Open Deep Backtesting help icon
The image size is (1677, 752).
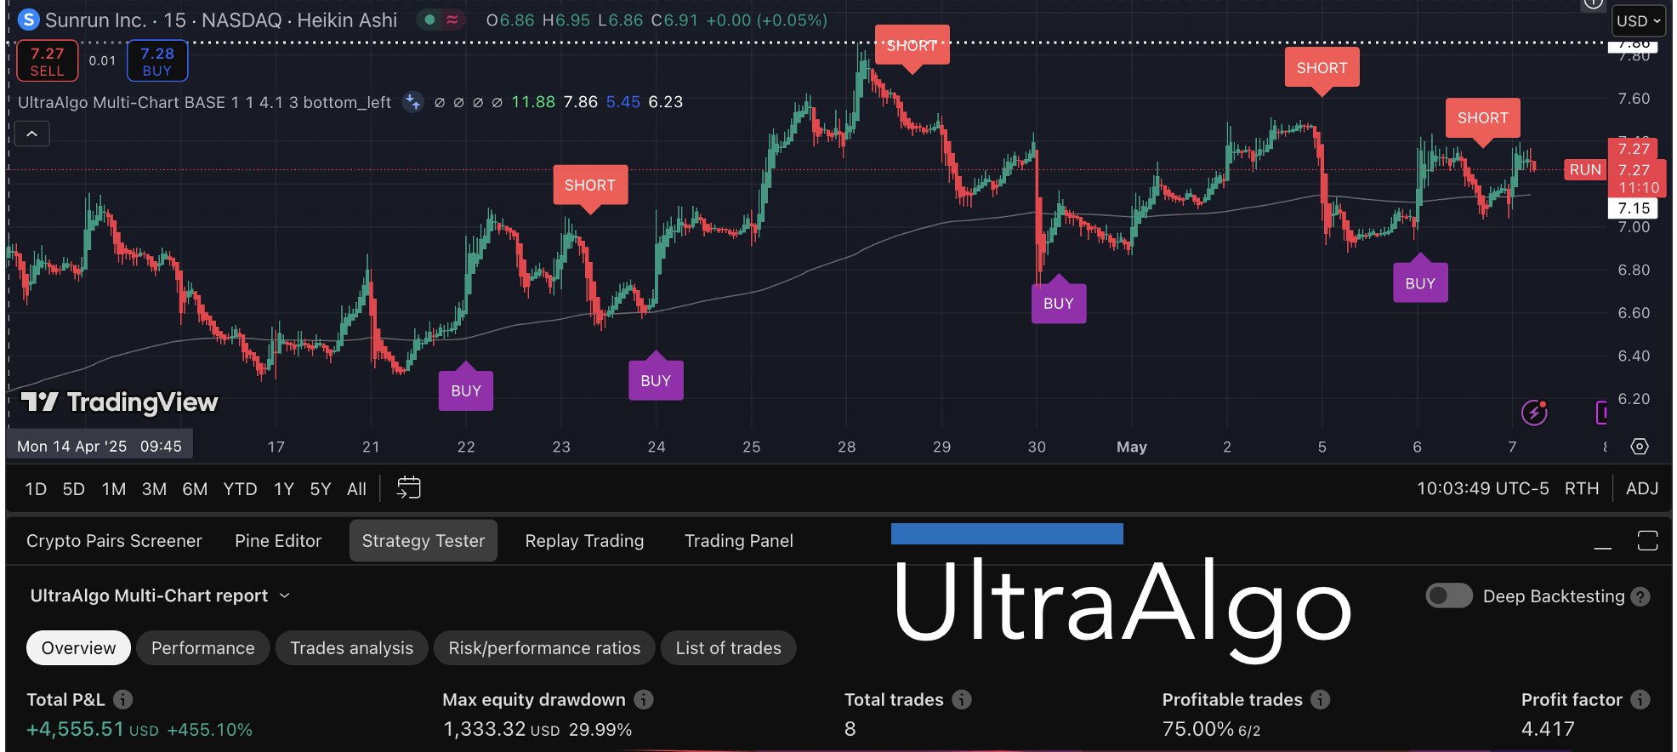tap(1641, 596)
